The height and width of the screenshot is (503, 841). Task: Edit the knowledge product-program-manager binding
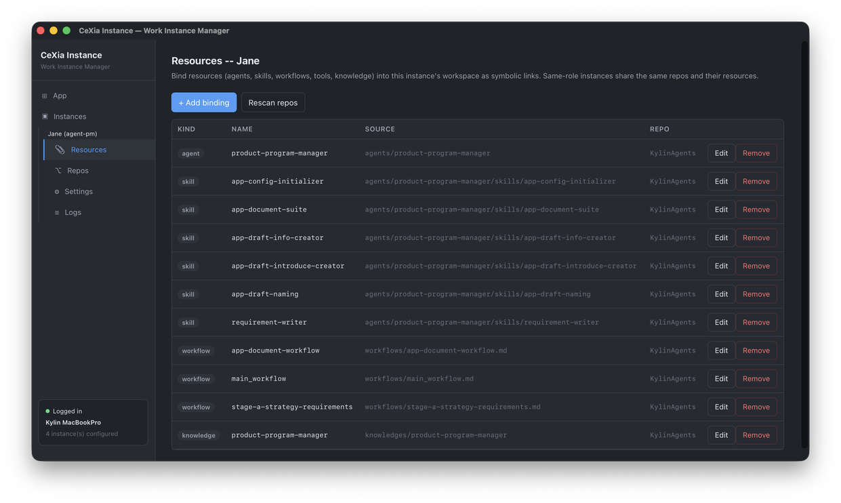coord(721,435)
